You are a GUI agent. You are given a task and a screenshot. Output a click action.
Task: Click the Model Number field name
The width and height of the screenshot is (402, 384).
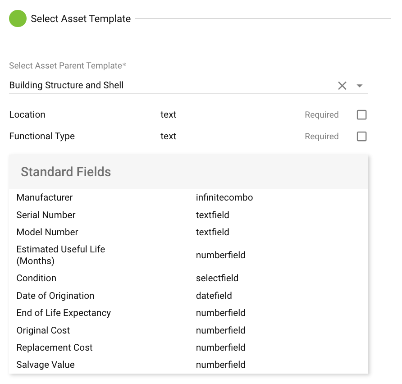tap(47, 232)
